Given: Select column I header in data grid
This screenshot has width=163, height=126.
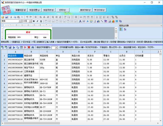Looking at the screenshot, I should point(142,52).
